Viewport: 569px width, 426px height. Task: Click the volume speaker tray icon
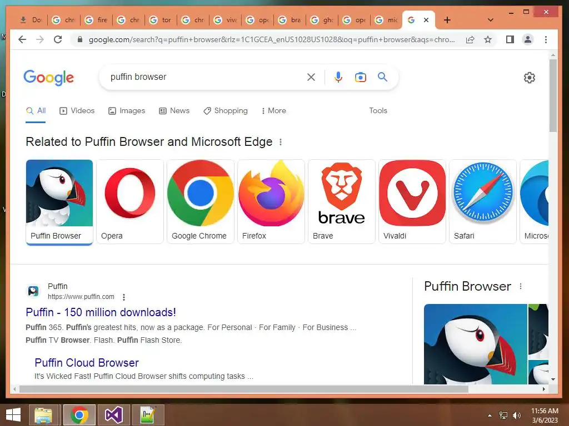click(x=516, y=415)
